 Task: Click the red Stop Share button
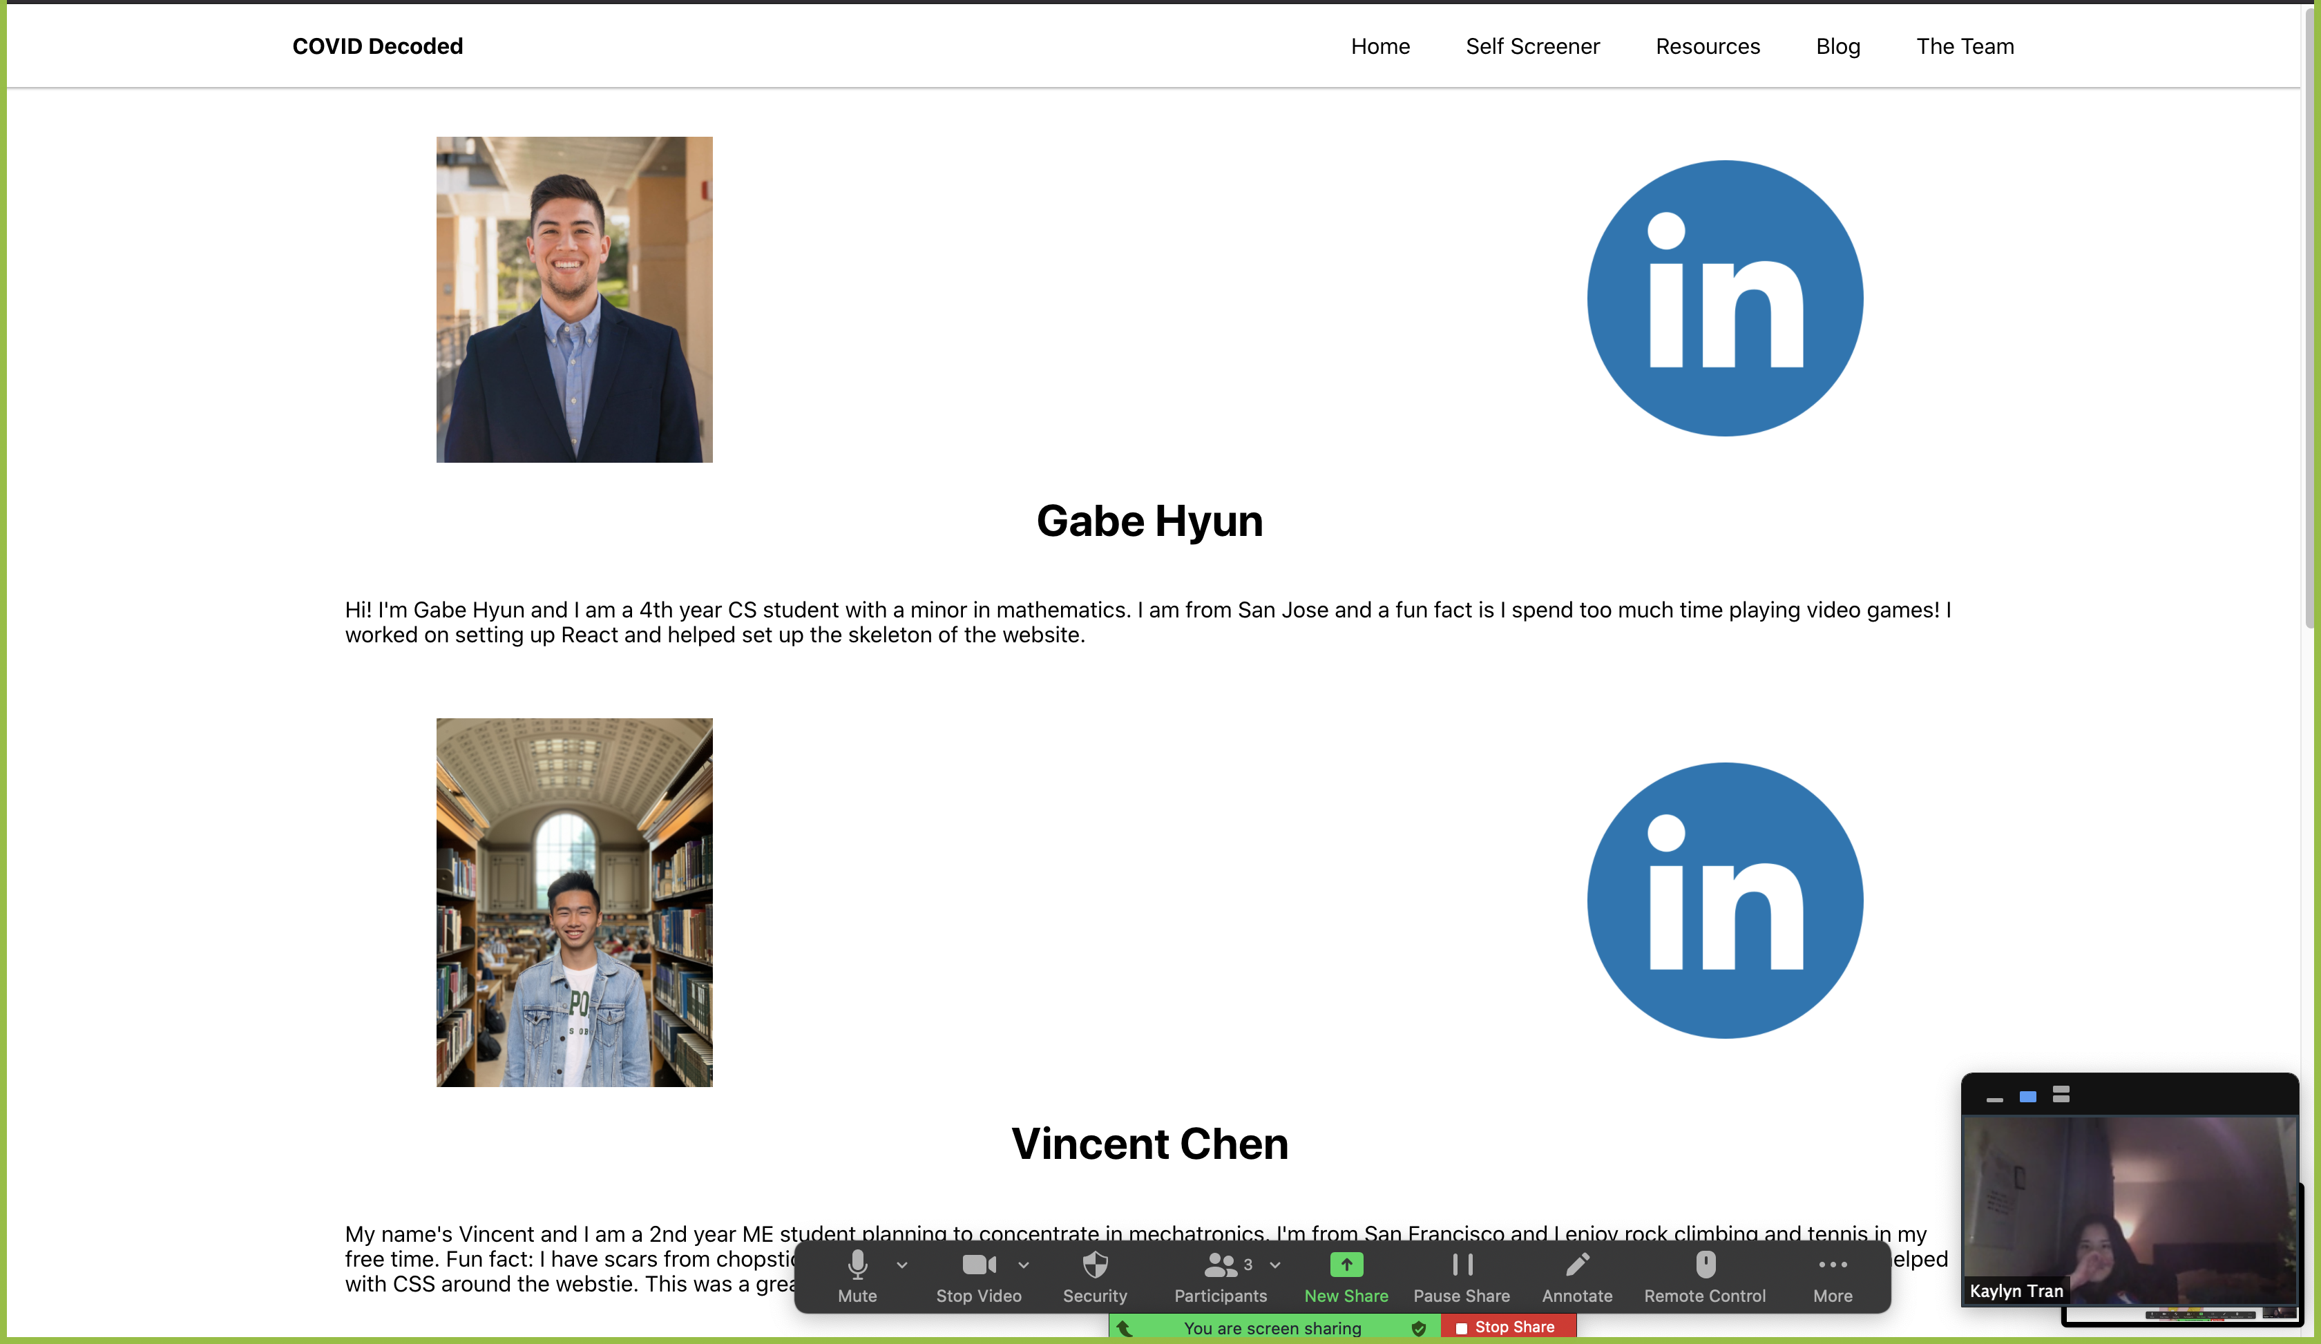click(1508, 1327)
